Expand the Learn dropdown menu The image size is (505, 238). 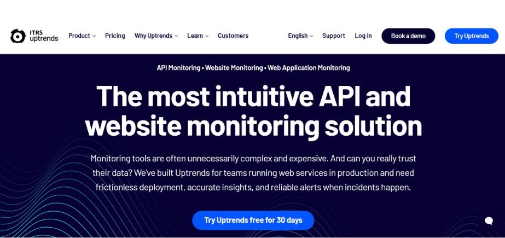point(198,36)
